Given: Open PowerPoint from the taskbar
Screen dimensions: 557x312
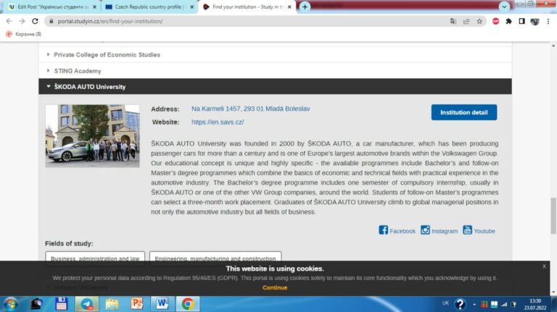Looking at the screenshot, I should pos(137,304).
